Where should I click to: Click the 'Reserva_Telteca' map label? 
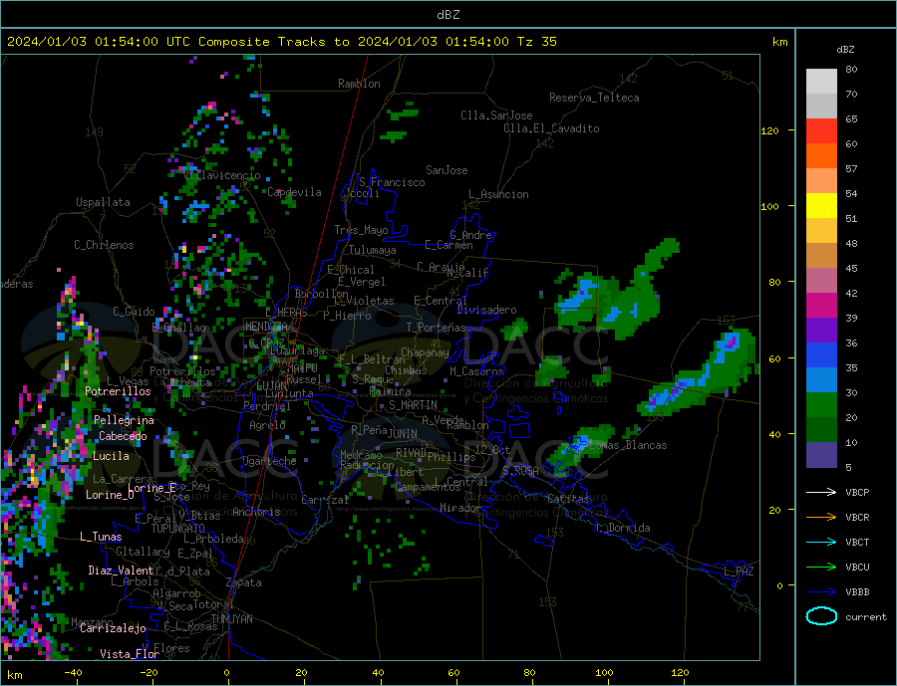click(x=594, y=98)
